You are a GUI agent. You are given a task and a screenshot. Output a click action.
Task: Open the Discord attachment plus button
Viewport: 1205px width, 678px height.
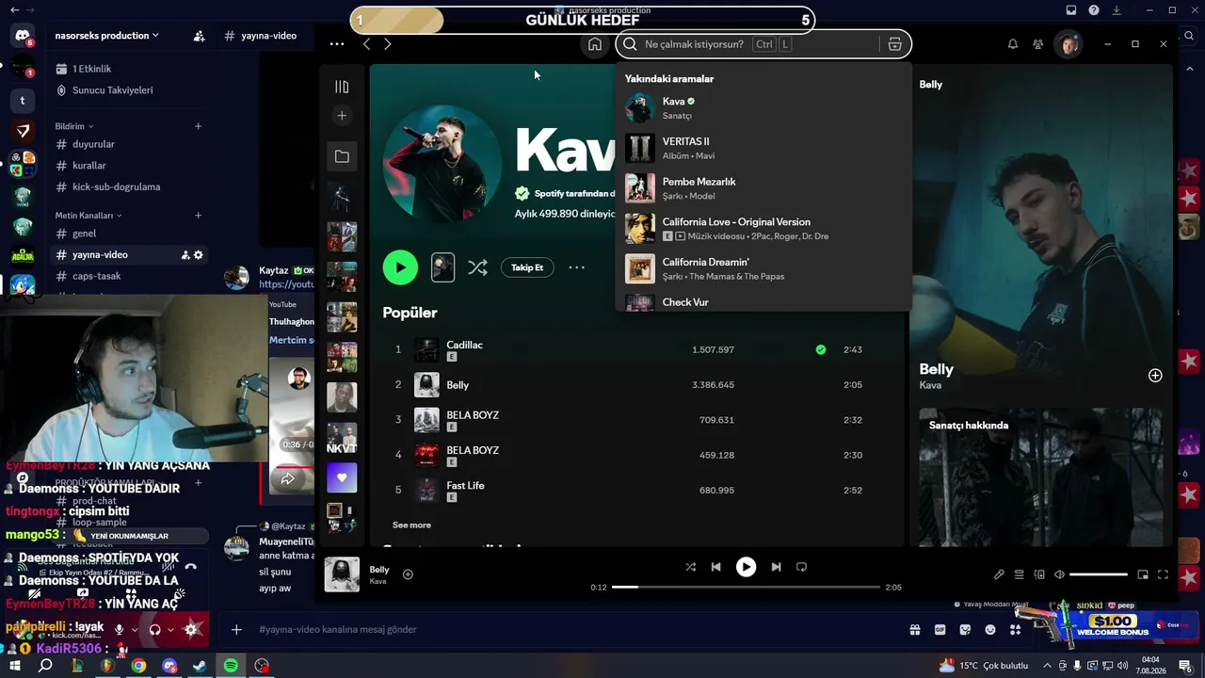click(236, 629)
